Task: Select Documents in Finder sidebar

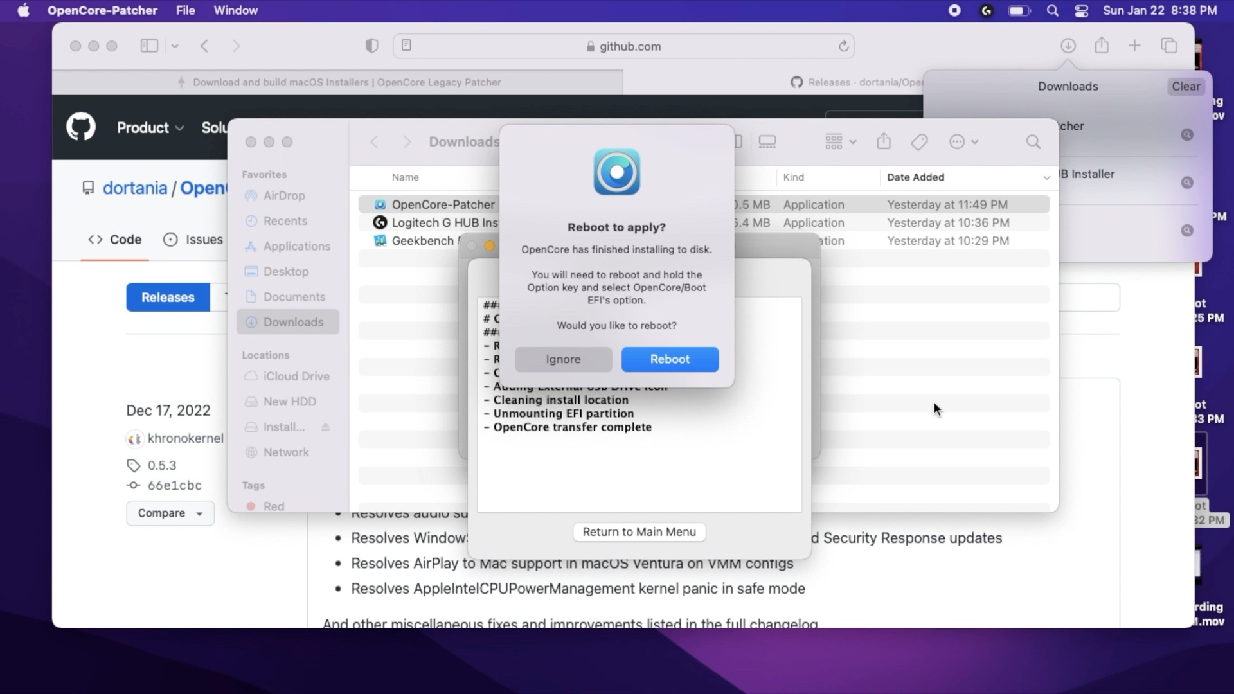Action: [x=287, y=297]
